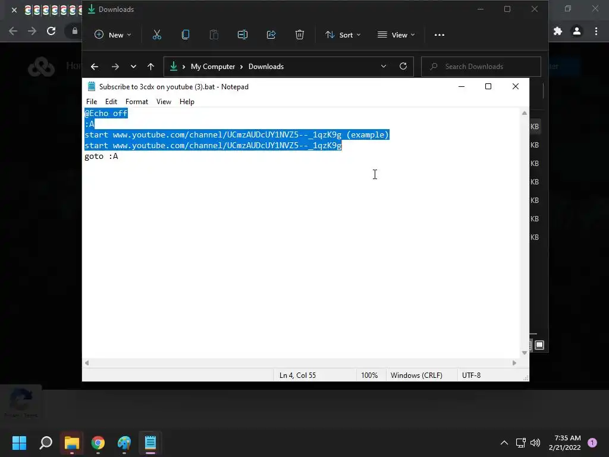
Task: Open the Notepad Format menu
Action: tap(137, 102)
